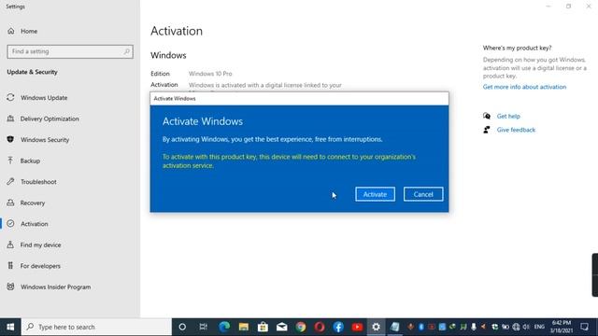Viewport: 598px width, 336px height.
Task: Open For developers settings page
Action: (x=40, y=266)
